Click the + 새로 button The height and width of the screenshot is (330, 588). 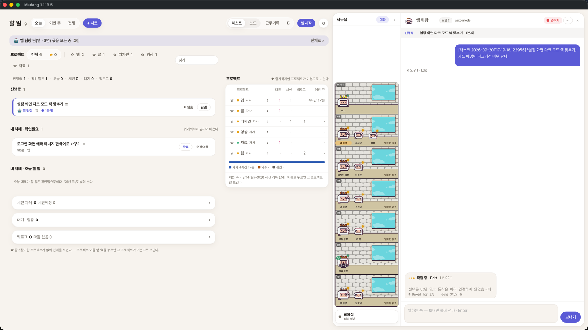92,23
